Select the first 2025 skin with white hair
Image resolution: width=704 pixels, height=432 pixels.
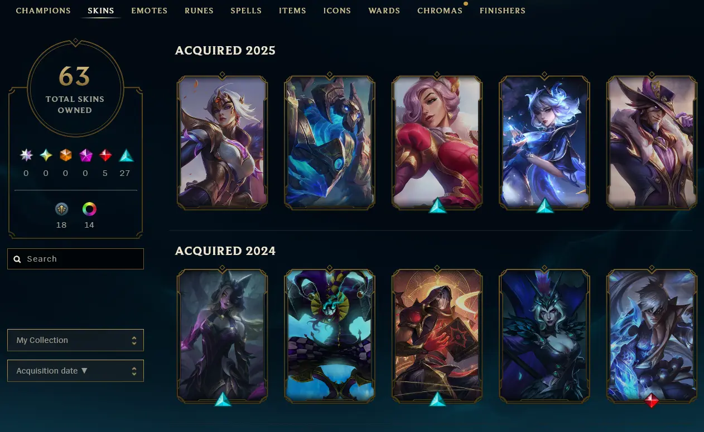[x=222, y=143]
